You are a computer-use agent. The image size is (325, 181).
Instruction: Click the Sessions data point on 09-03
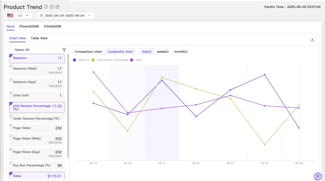pos(265,75)
